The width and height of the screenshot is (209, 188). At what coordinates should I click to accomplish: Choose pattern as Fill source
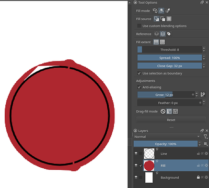169,19
